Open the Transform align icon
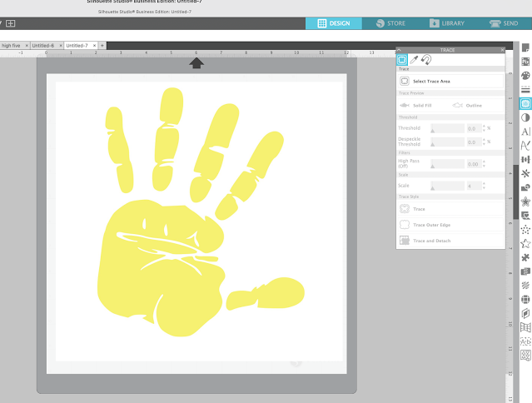 tap(525, 159)
